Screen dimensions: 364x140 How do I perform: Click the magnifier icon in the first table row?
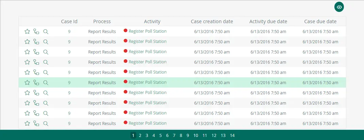click(46, 31)
